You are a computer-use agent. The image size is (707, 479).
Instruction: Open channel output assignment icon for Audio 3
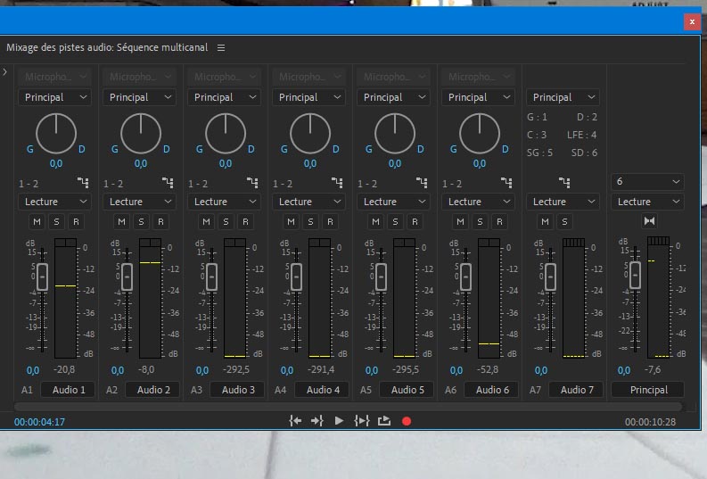click(252, 183)
